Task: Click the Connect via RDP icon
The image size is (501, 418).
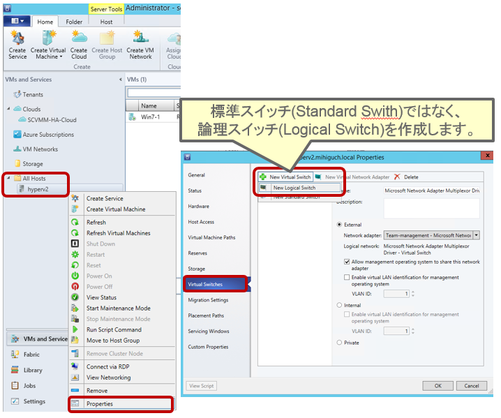Action: (75, 366)
